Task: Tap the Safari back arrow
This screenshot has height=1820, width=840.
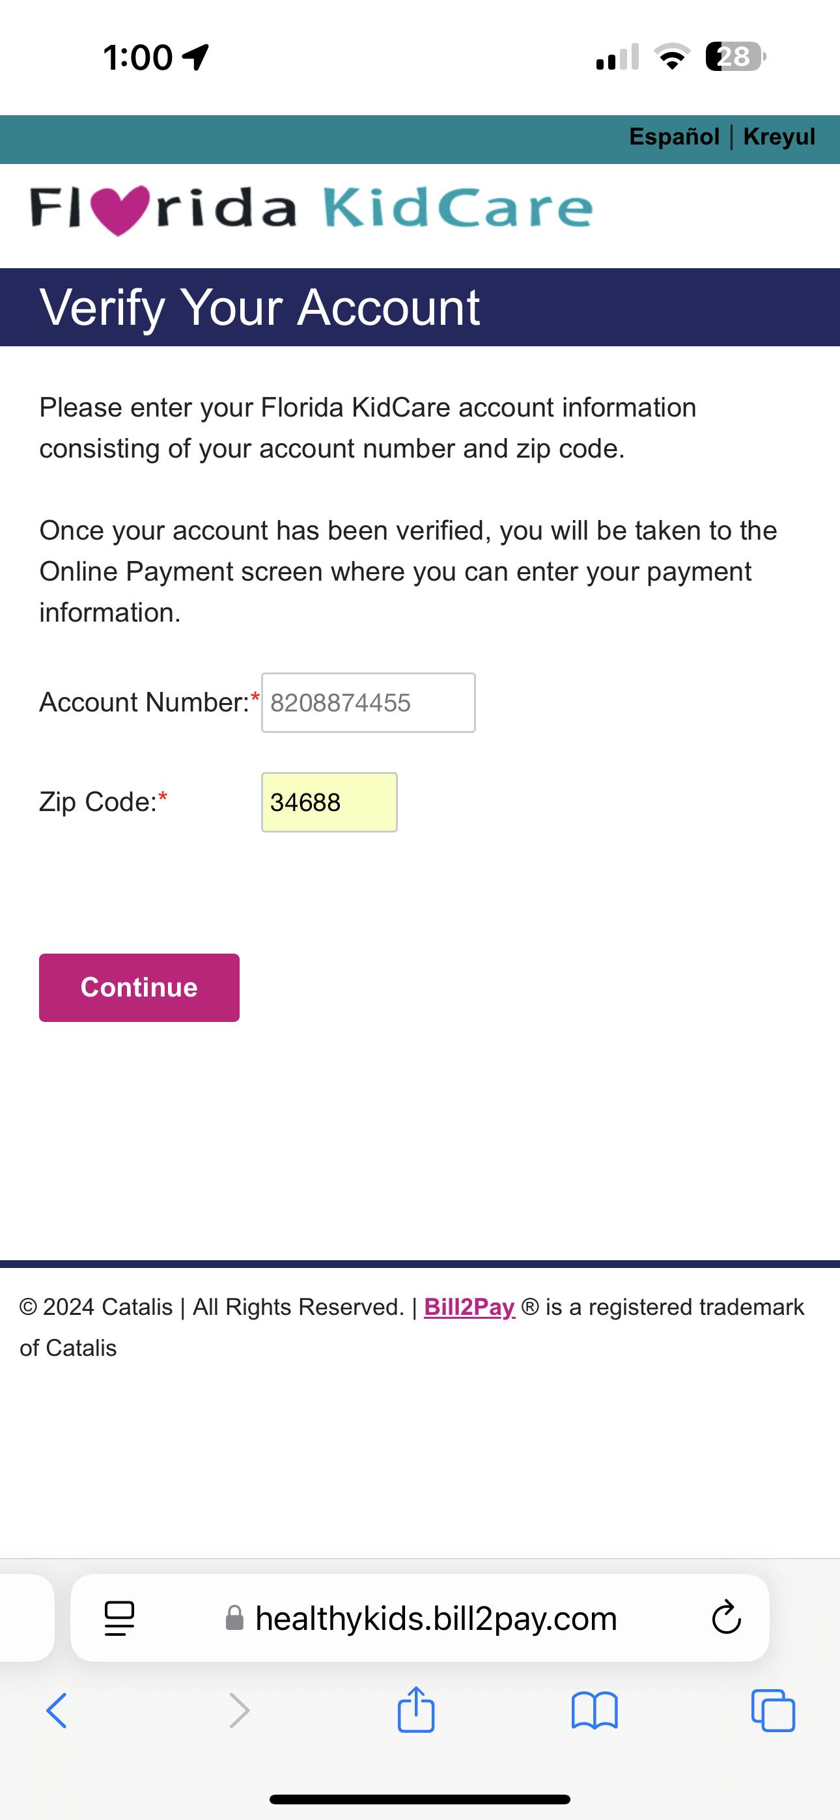Action: [57, 1711]
